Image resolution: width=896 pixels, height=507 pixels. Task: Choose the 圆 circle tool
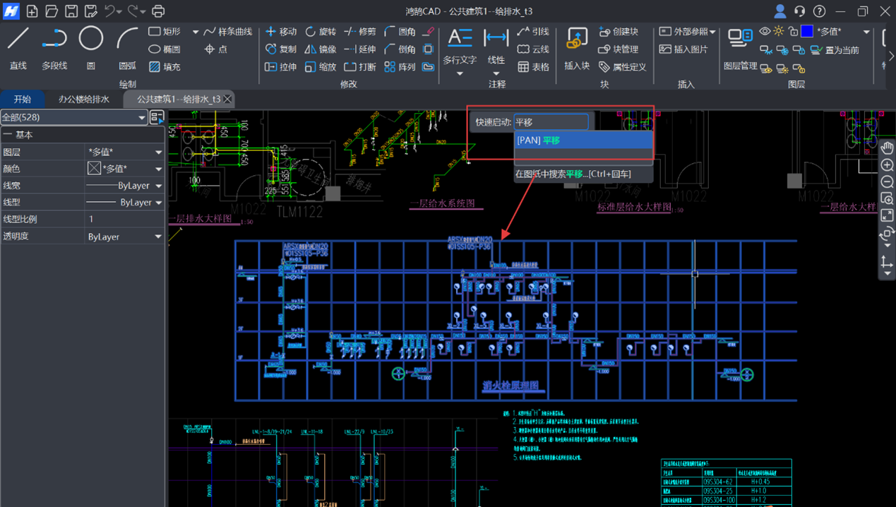tap(90, 47)
